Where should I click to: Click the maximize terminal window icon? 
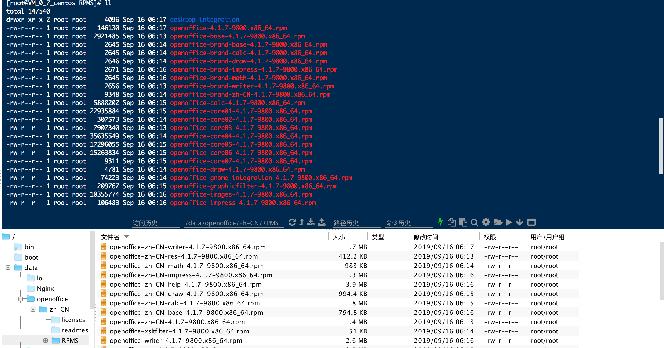click(531, 222)
